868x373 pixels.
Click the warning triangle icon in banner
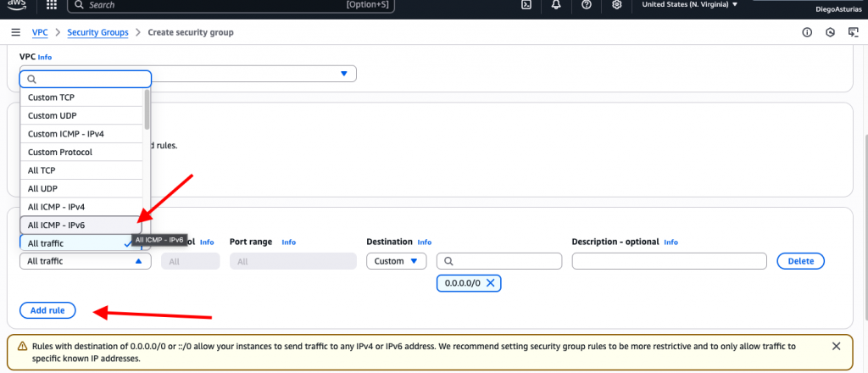click(22, 347)
